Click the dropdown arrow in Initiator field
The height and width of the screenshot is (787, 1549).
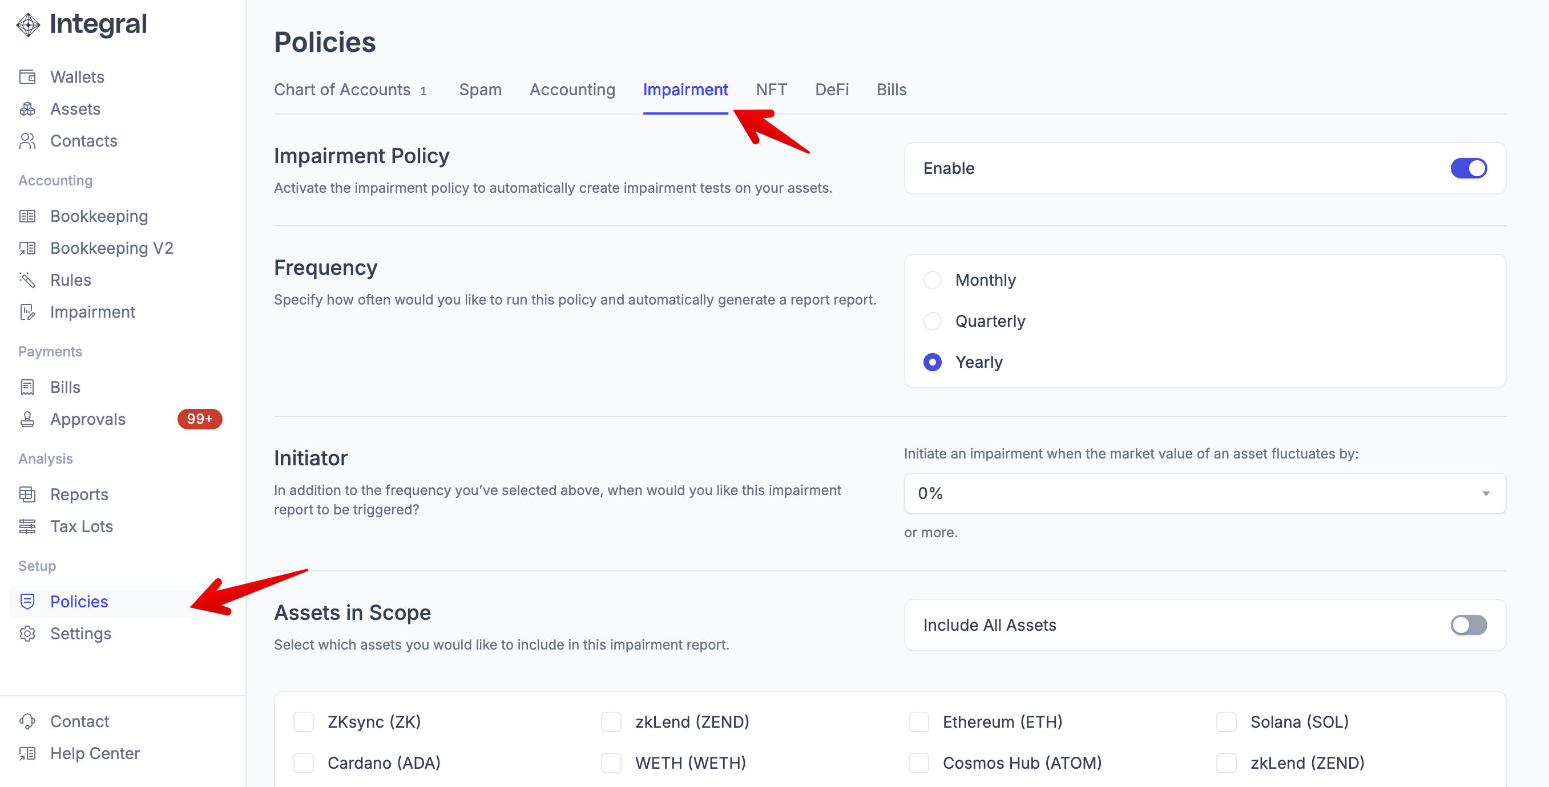coord(1485,493)
